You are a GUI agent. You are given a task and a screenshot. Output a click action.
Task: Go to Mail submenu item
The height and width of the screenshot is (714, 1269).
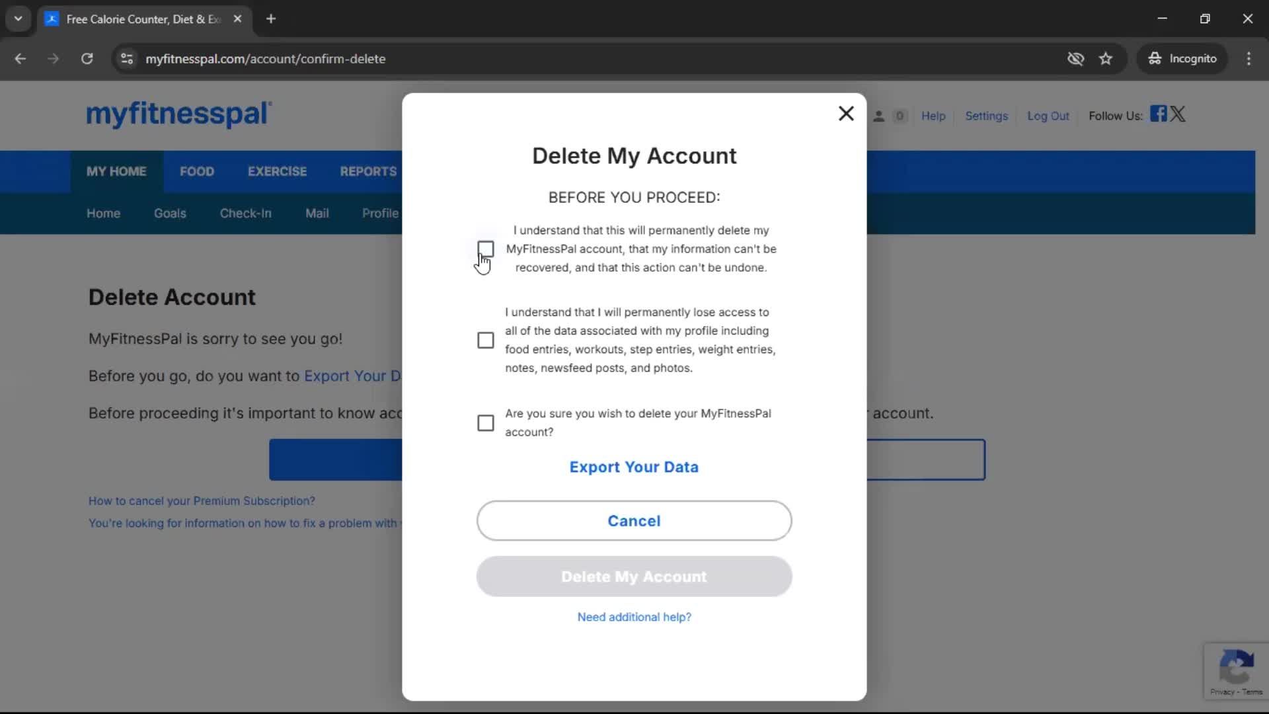[317, 214]
